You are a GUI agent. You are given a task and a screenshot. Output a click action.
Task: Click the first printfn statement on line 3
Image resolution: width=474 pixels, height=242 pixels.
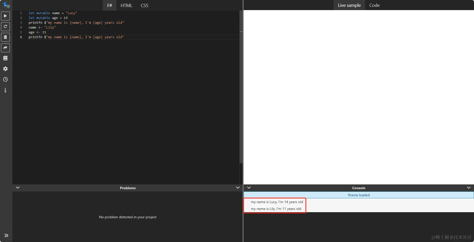[76, 22]
